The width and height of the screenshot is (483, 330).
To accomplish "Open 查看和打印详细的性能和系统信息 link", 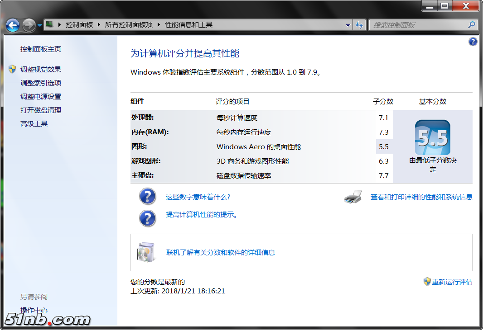I will click(421, 197).
